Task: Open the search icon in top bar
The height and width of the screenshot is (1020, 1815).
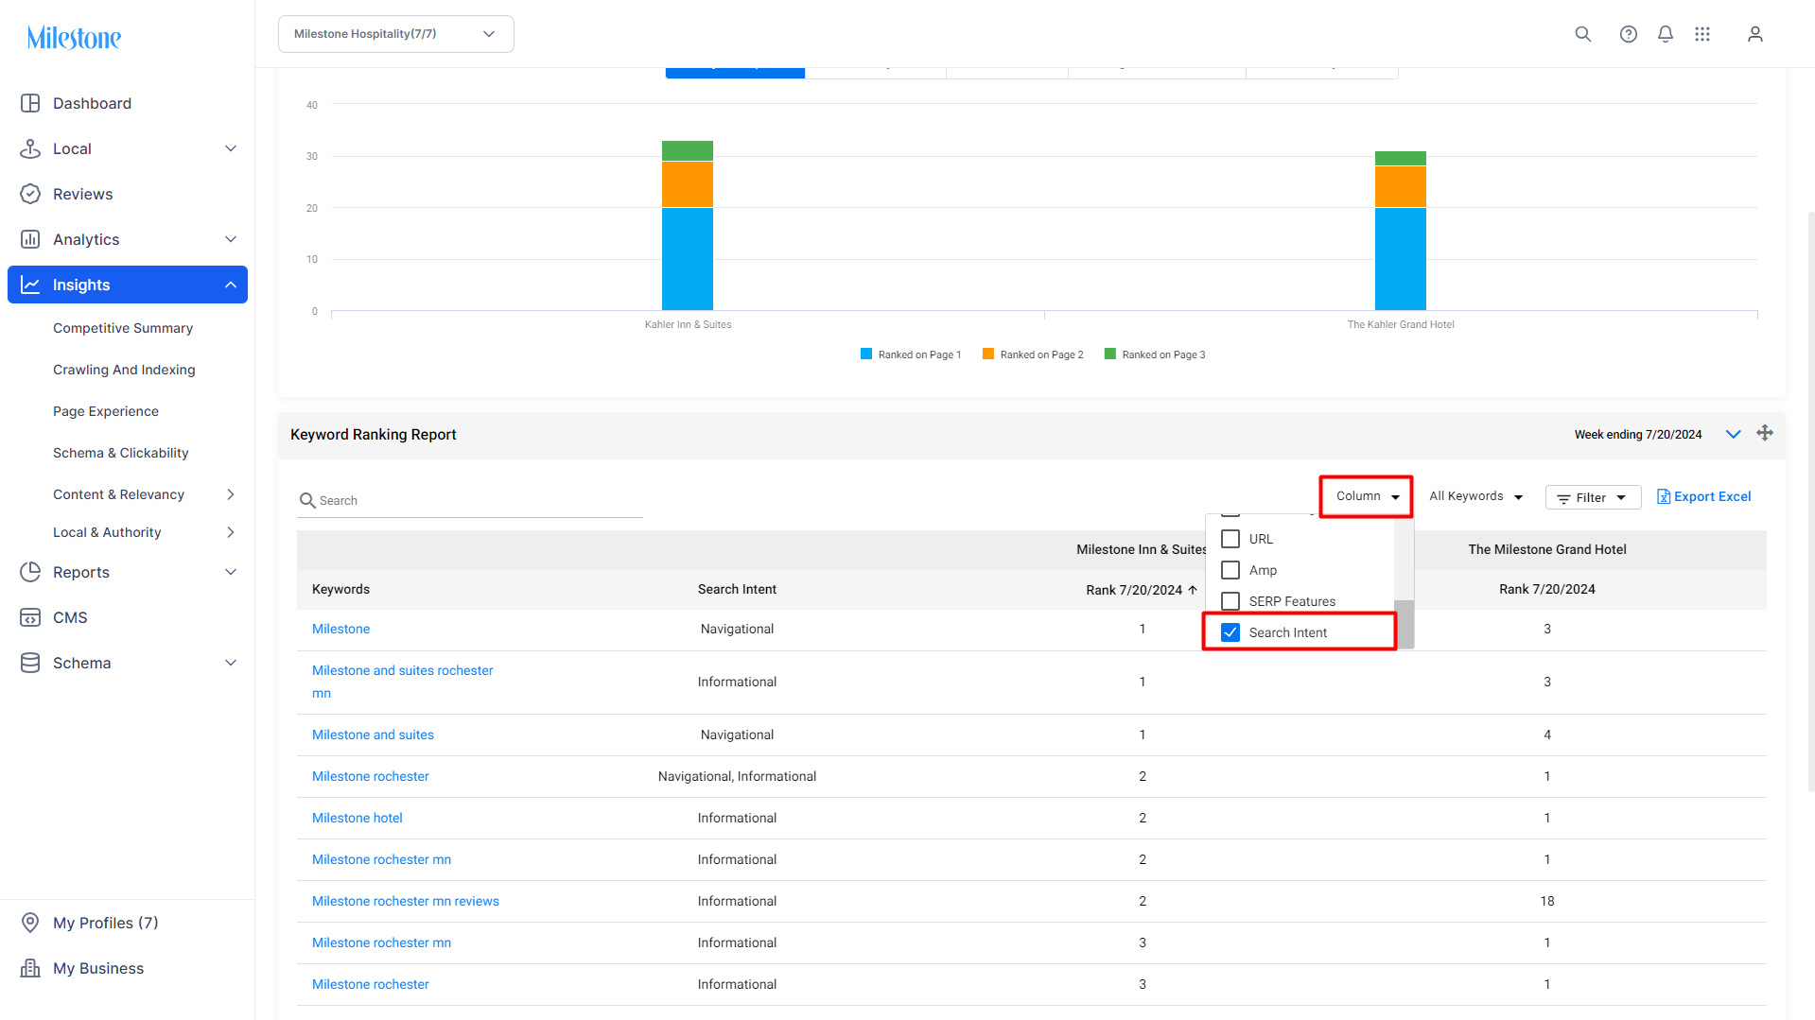Action: tap(1582, 34)
